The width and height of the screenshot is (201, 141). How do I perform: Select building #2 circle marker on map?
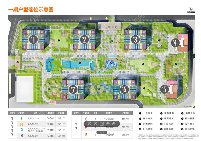click(x=84, y=39)
